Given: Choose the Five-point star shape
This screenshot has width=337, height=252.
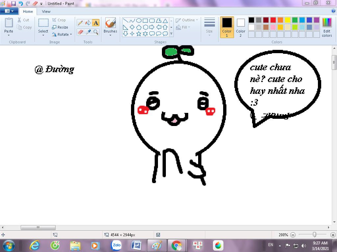Looking at the screenshot, I should click(x=139, y=34).
